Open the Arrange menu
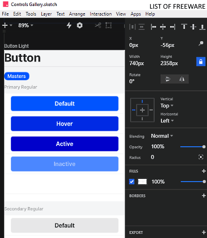 (77, 14)
